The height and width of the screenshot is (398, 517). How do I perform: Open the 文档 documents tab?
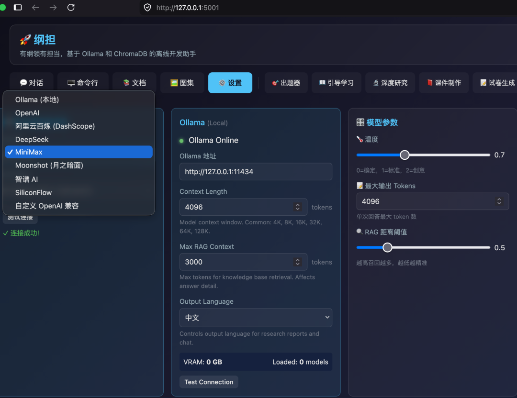[x=135, y=83]
